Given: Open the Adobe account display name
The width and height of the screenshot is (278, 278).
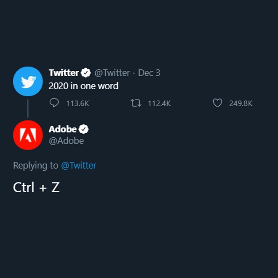Looking at the screenshot, I should point(63,129).
